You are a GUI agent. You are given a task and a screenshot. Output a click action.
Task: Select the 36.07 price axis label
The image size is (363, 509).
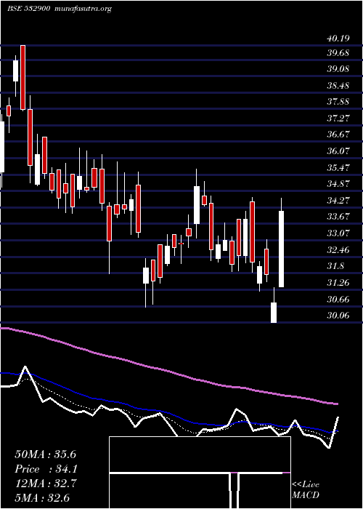338,151
